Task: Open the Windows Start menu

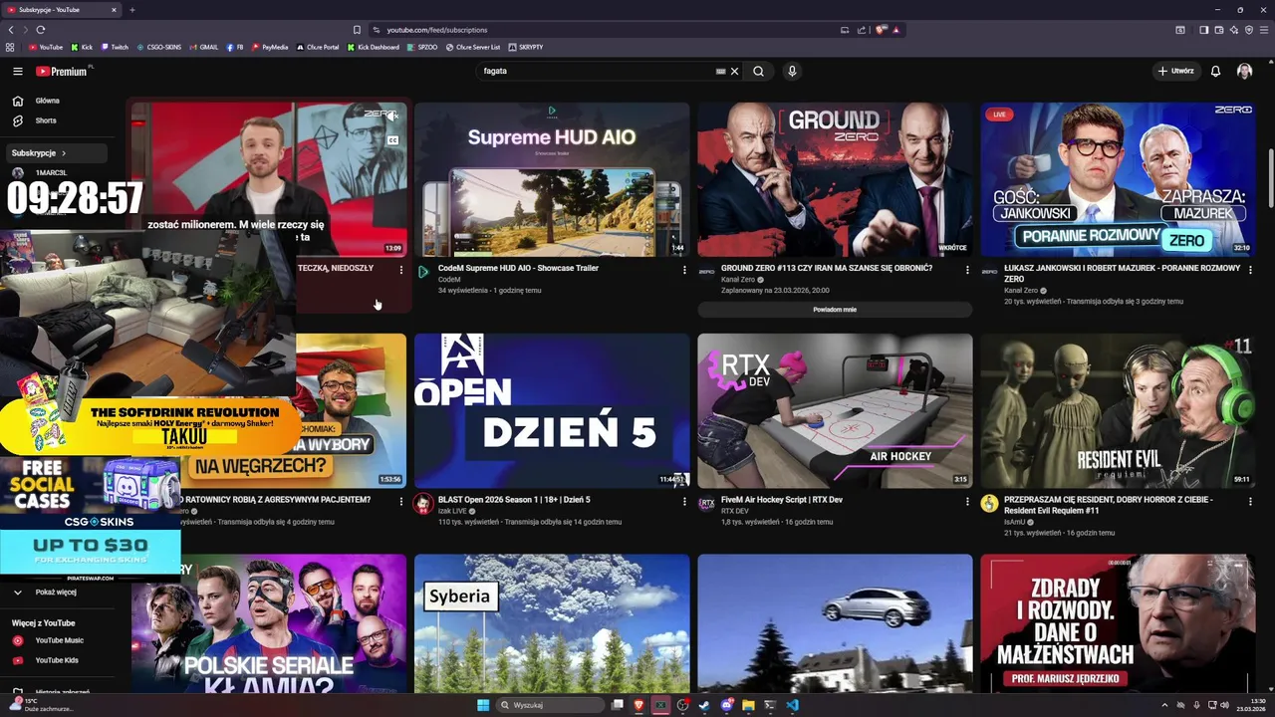Action: (483, 705)
